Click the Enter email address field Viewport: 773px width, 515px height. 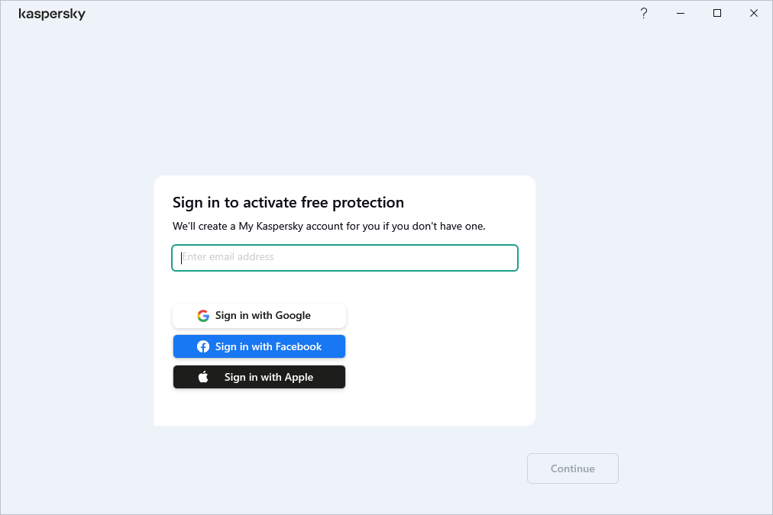344,257
